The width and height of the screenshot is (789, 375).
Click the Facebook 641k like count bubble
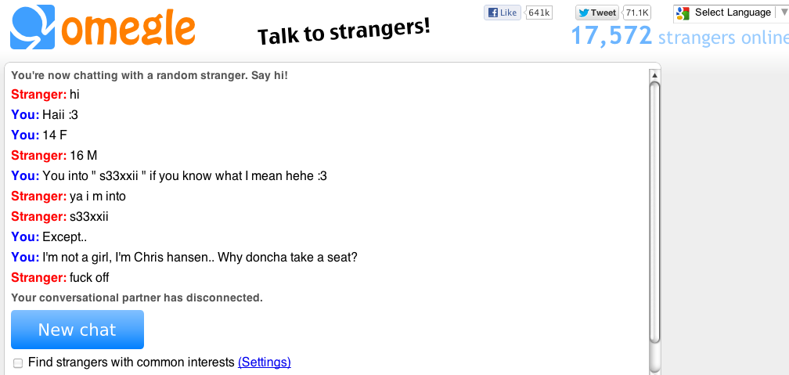click(539, 13)
